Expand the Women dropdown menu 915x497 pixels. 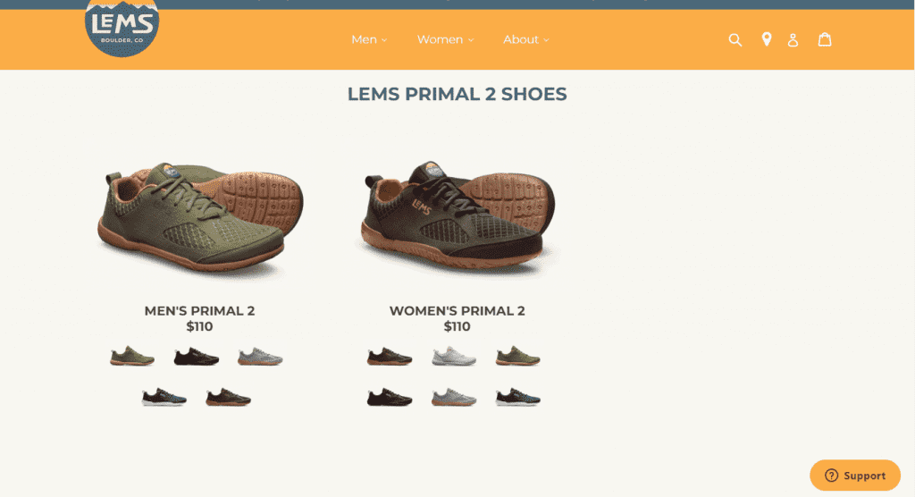[445, 39]
